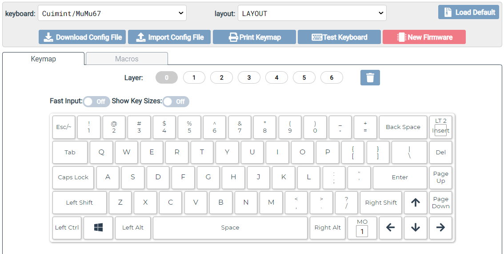
Task: Select the Space key on keymap
Action: click(230, 228)
